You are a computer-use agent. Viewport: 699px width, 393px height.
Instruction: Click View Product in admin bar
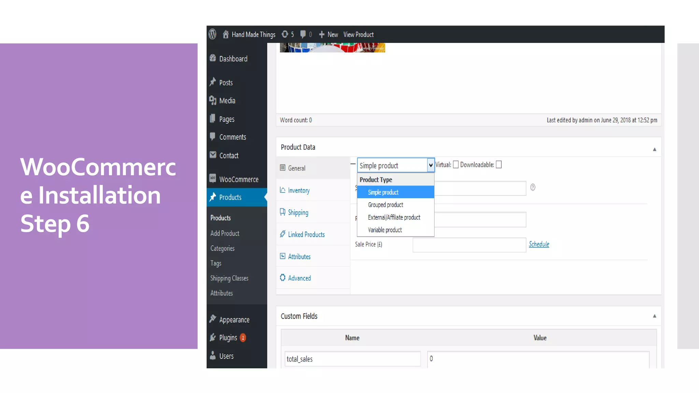pos(358,34)
